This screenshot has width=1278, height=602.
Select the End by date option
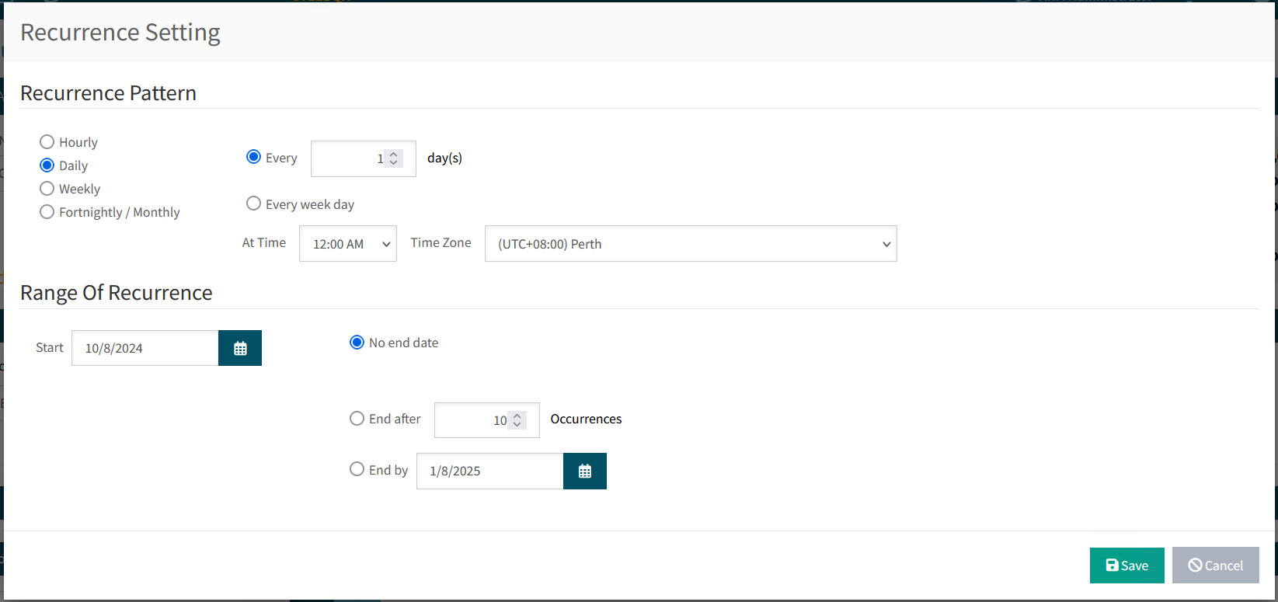pos(357,469)
